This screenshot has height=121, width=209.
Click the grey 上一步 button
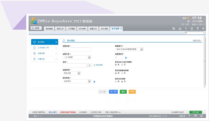(102, 92)
